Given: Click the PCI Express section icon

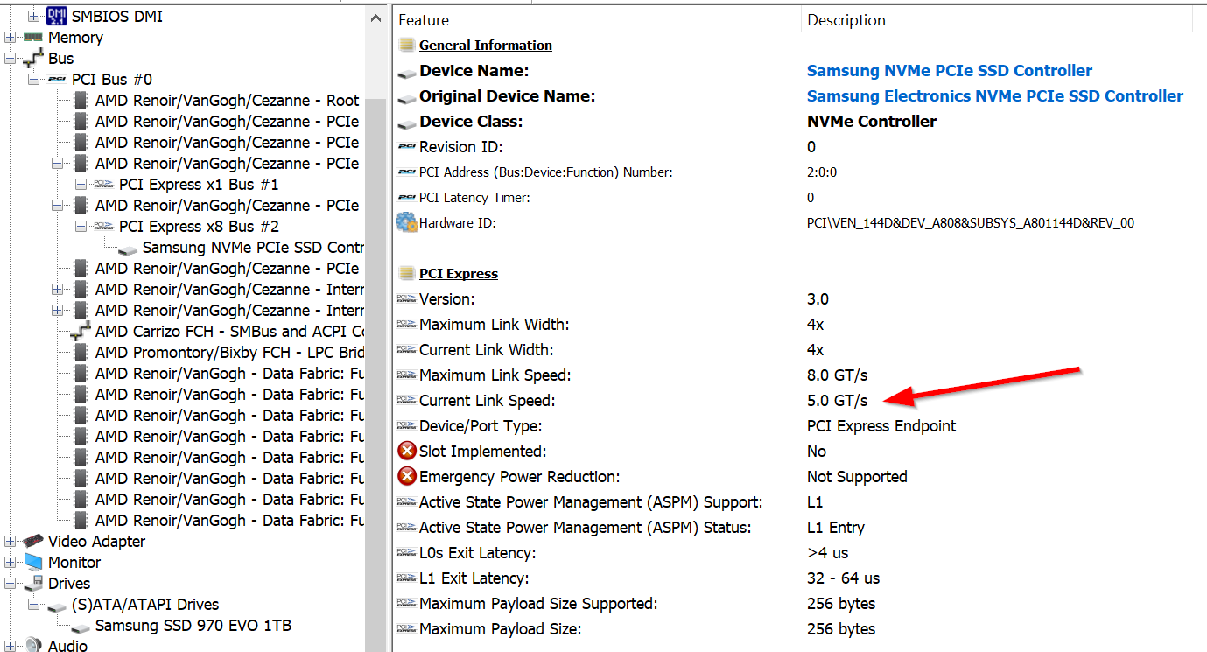Looking at the screenshot, I should tap(406, 274).
